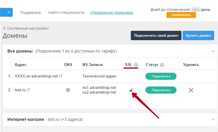Go back via Системные настройки chevron
Image resolution: width=218 pixels, height=132 pixels.
coord(4,28)
